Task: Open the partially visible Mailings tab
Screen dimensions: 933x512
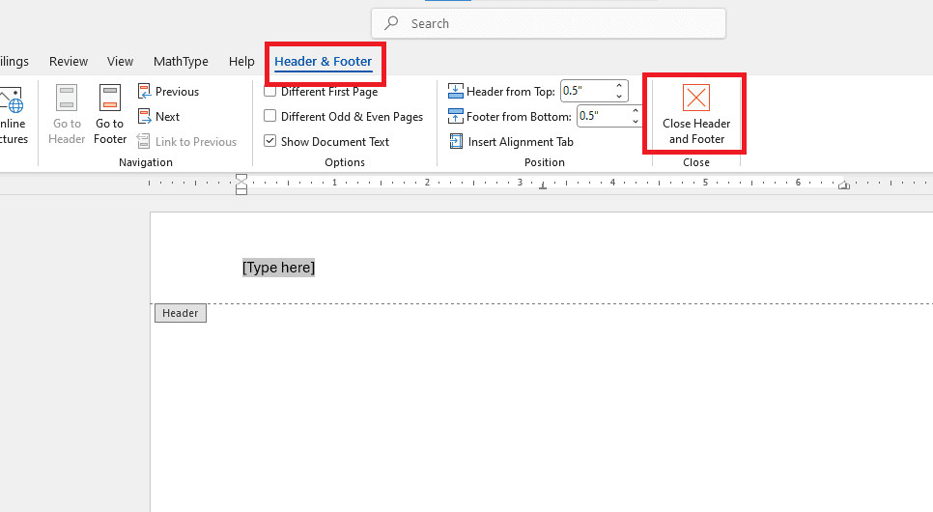Action: pyautogui.click(x=14, y=61)
